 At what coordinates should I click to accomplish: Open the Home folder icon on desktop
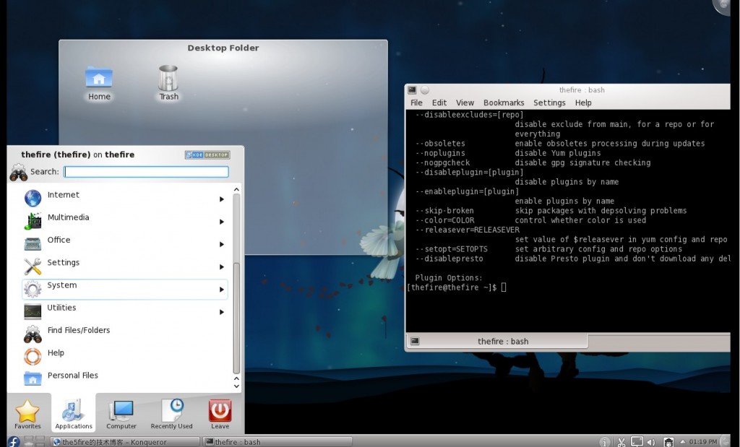tap(99, 78)
